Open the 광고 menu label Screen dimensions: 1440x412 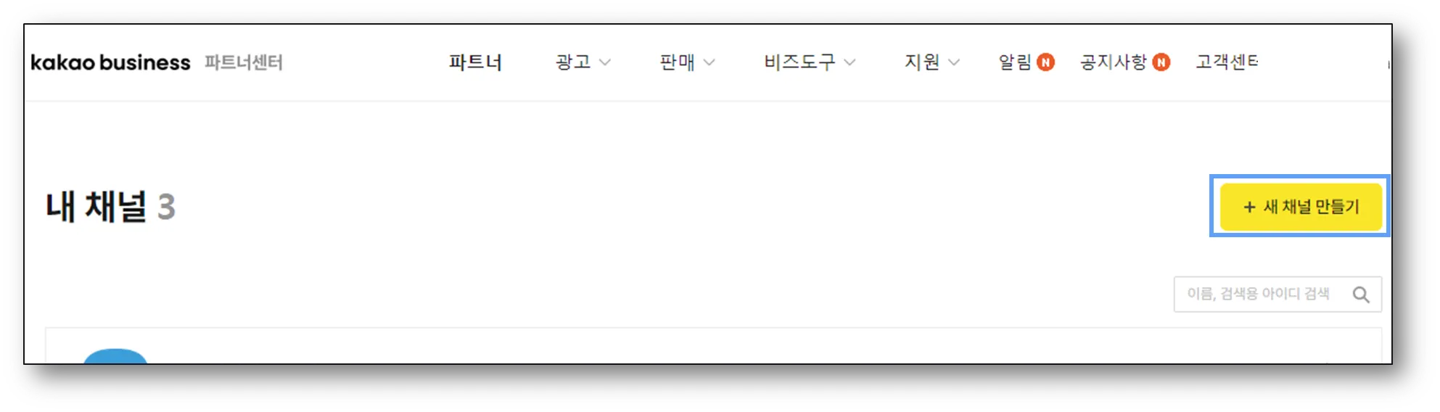pos(573,62)
